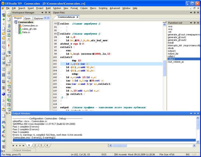Jump to generate_gfxout1 in the Function List
201x157 pixels.
tap(177, 37)
